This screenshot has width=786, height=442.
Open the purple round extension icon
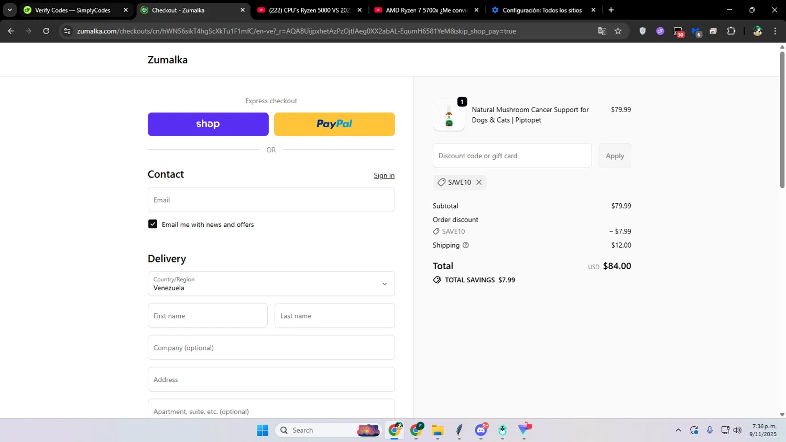tap(660, 31)
